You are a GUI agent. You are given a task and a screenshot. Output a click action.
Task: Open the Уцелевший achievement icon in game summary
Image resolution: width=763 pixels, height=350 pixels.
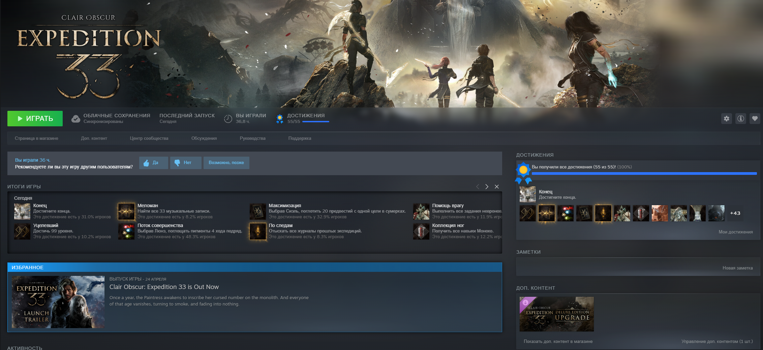click(22, 231)
